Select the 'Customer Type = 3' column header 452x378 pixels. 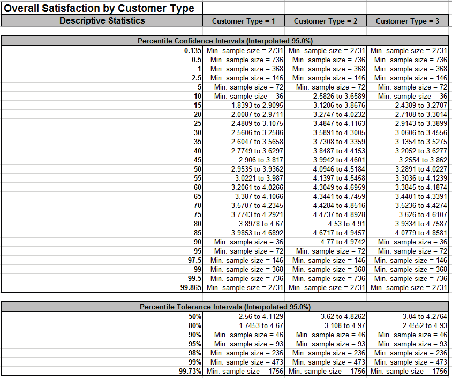click(x=408, y=21)
